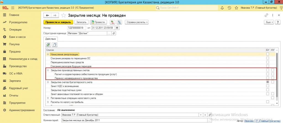
Task: Open the main hamburger menu
Action: pos(13,8)
